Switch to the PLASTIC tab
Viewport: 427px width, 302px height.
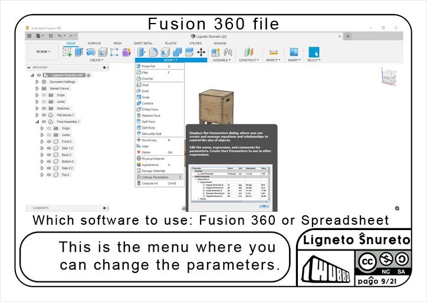pyautogui.click(x=171, y=43)
